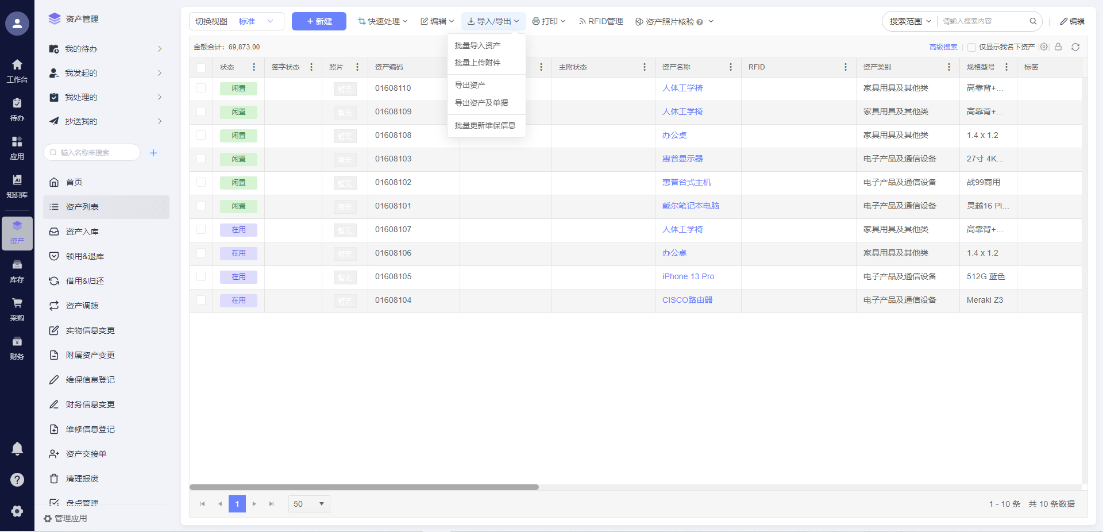This screenshot has width=1103, height=532.
Task: Choose 批量导入资产 from the menu
Action: click(x=477, y=45)
